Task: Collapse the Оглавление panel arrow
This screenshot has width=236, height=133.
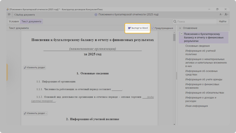Action: point(180,28)
